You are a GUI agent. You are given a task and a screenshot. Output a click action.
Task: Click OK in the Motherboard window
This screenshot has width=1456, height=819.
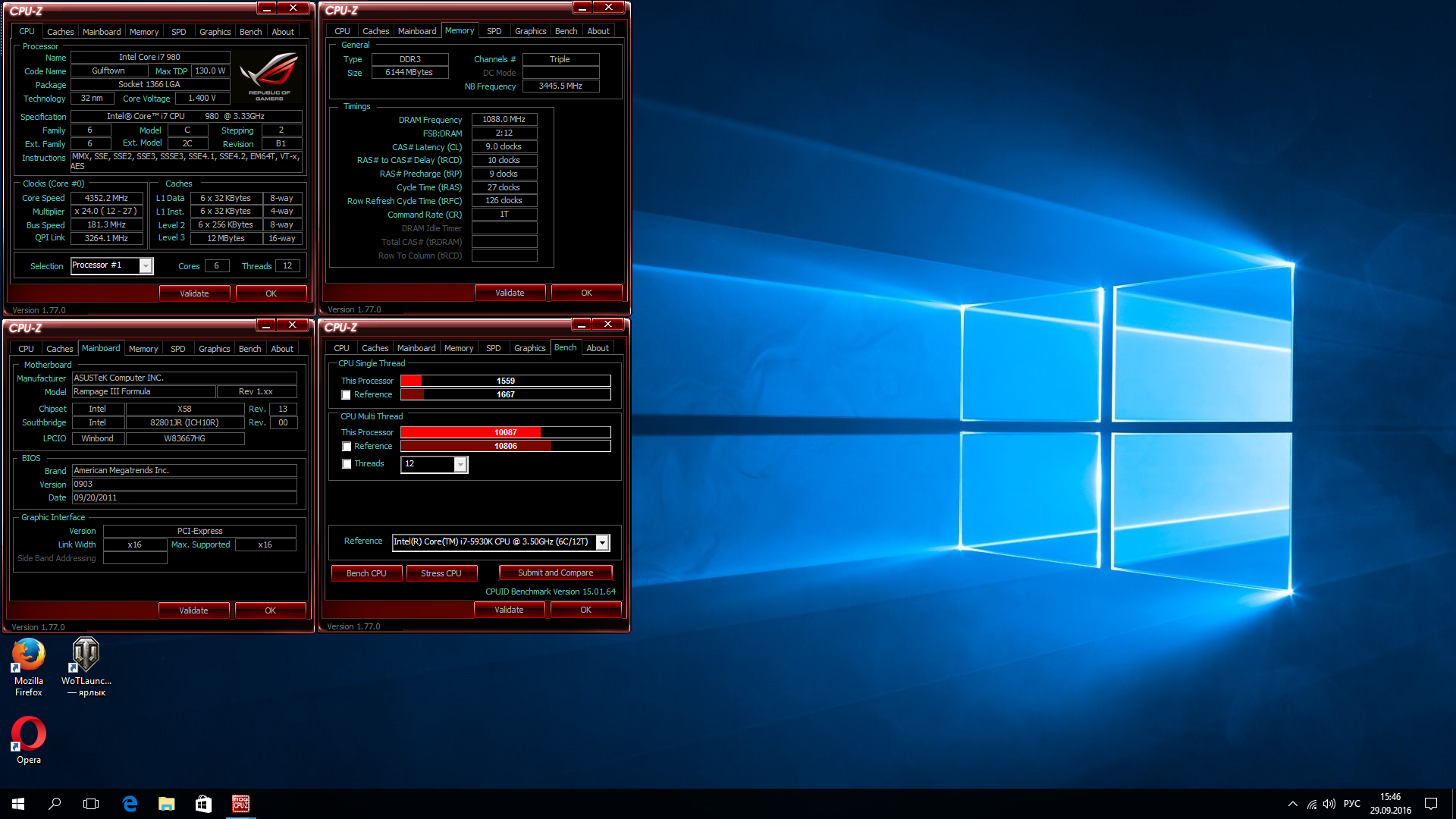pyautogui.click(x=270, y=610)
